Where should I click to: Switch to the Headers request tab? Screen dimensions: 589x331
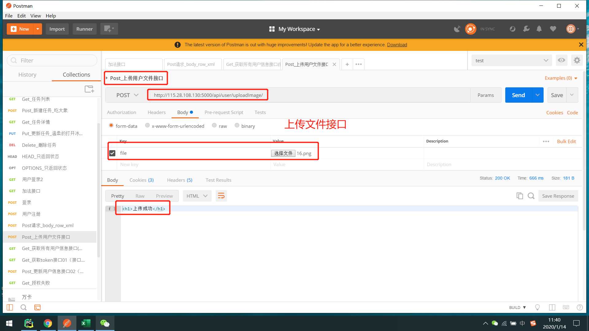click(x=156, y=112)
